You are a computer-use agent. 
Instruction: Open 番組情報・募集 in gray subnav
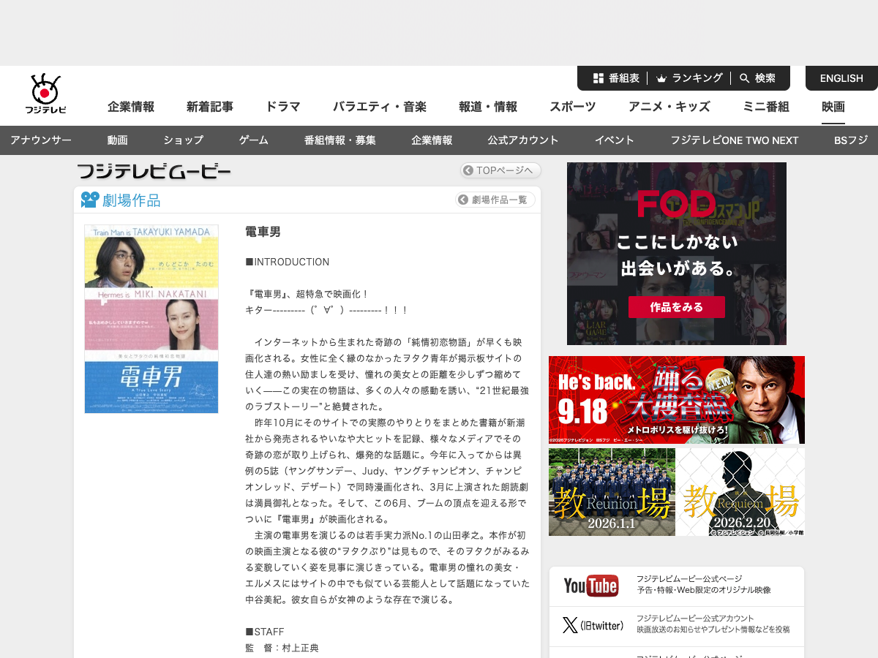click(340, 140)
